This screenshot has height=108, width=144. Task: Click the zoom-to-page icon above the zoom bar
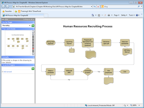(33, 32)
